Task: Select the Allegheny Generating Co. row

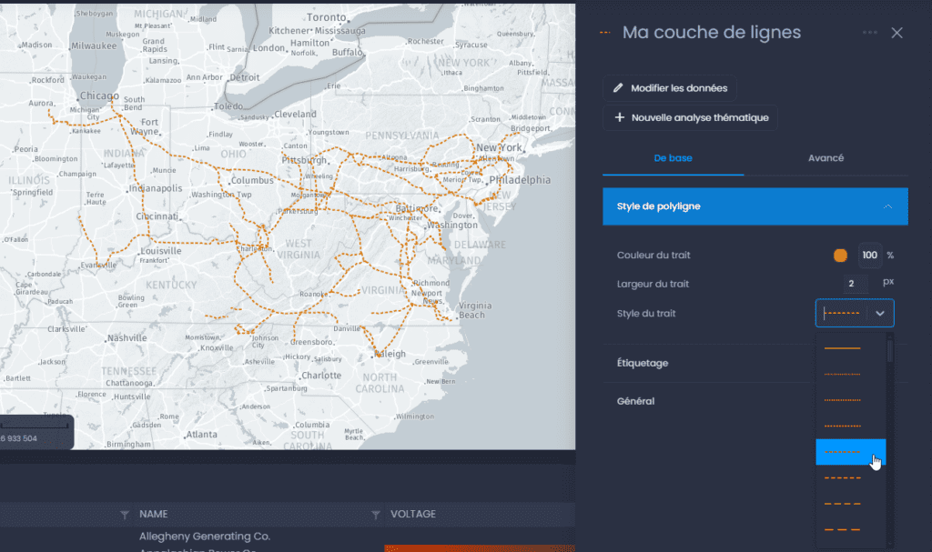Action: [x=288, y=536]
